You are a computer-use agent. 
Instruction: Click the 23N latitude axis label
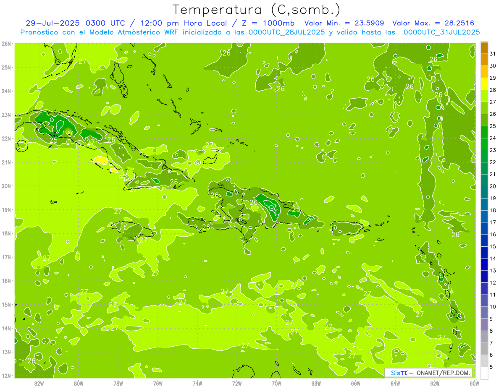click(x=6, y=115)
